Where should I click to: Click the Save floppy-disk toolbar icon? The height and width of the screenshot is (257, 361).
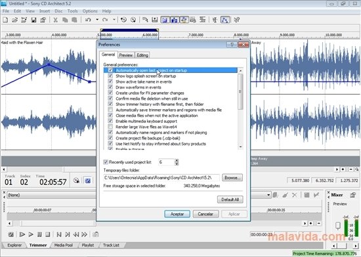(33, 20)
